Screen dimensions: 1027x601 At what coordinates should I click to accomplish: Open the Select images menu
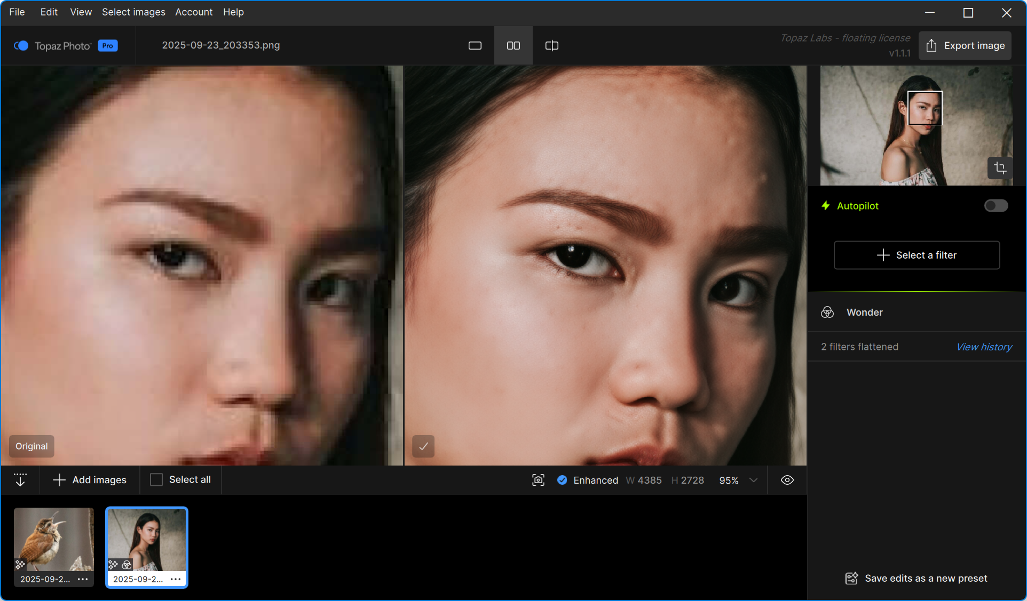click(133, 12)
